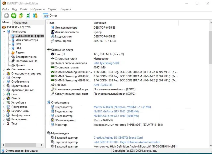The height and width of the screenshot is (154, 212).
Task: Open the Matrox G200eW (Nuvoton) WDDM link
Action: click(122, 107)
